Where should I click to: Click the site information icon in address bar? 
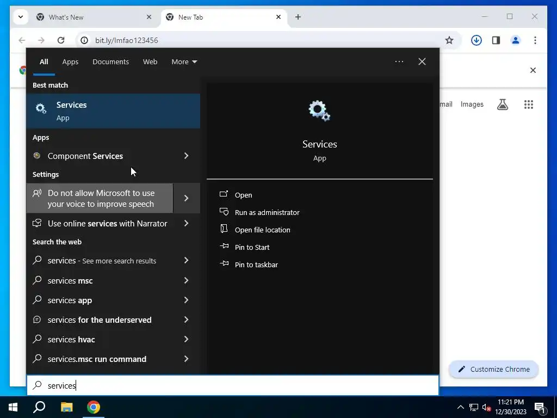[84, 40]
